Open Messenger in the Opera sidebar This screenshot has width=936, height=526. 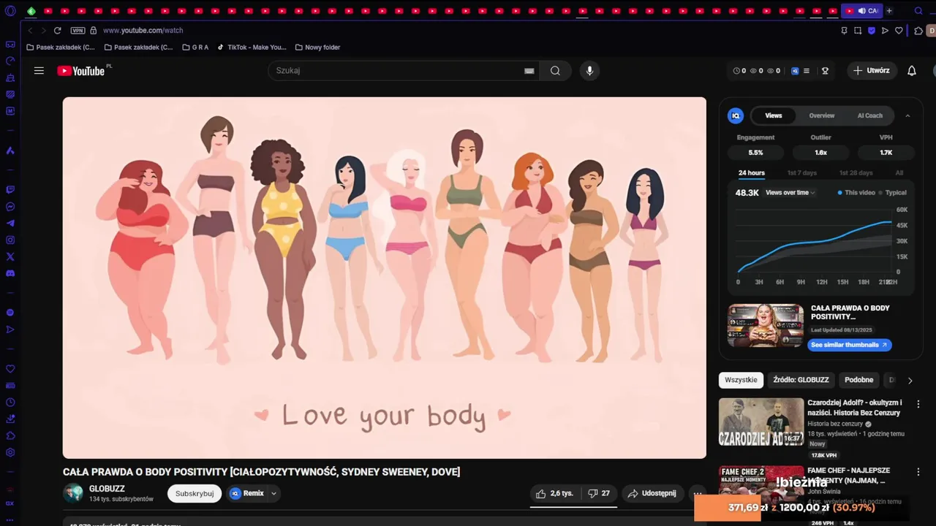[x=10, y=207]
